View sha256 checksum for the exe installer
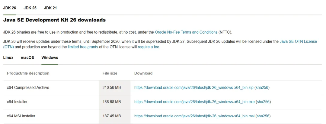 pyautogui.click(x=263, y=102)
